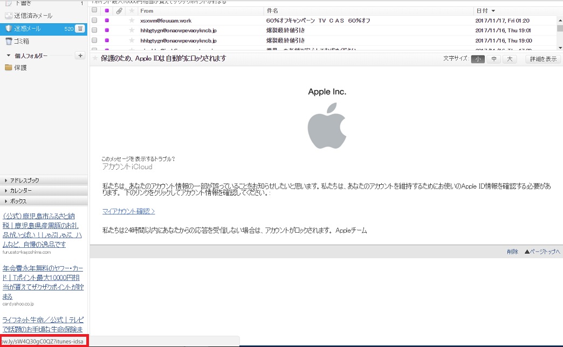
Task: Select the 迷惑メール folder
Action: point(28,29)
